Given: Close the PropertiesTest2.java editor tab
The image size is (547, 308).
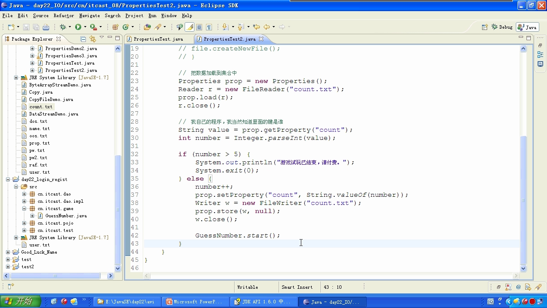Looking at the screenshot, I should click(x=261, y=39).
